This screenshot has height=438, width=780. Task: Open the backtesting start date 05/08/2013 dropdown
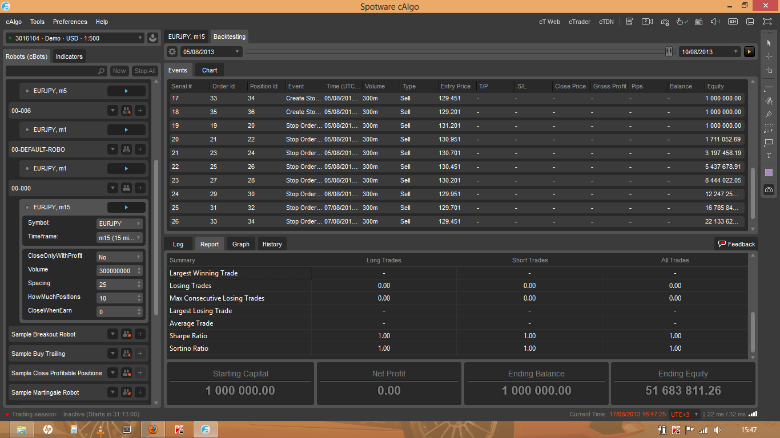(211, 52)
